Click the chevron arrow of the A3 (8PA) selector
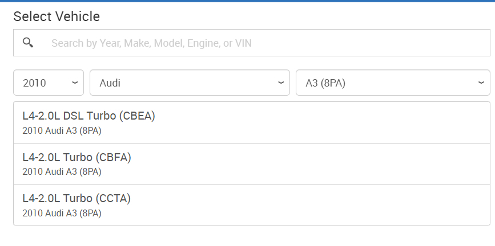This screenshot has width=495, height=246. pyautogui.click(x=481, y=83)
